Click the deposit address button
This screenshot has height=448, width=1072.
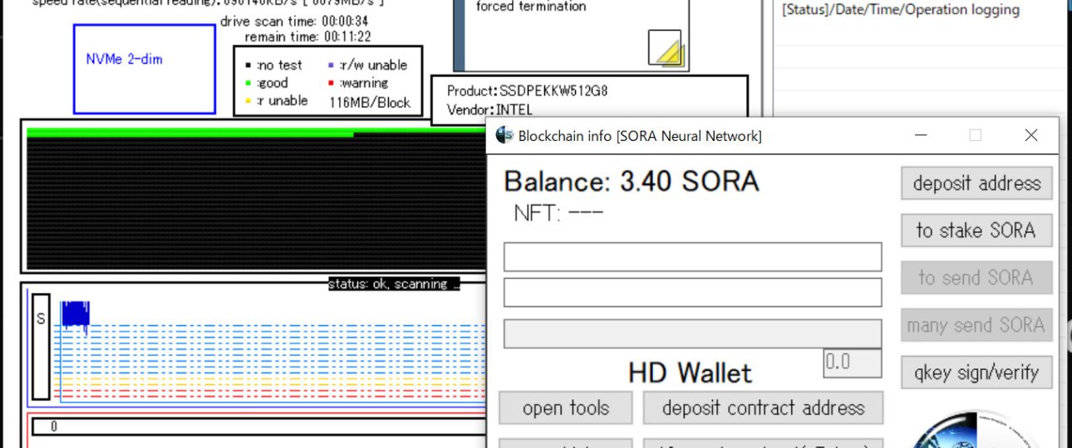(x=976, y=183)
